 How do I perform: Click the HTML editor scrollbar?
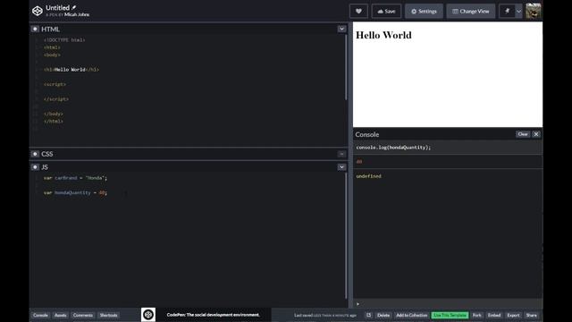coord(346,67)
